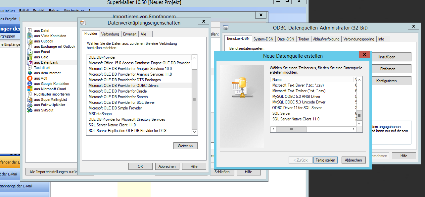Cancel the 'Neue Datenquelle erstellen' dialog with Abbrechen
Image resolution: width=425 pixels, height=197 pixels.
354,160
